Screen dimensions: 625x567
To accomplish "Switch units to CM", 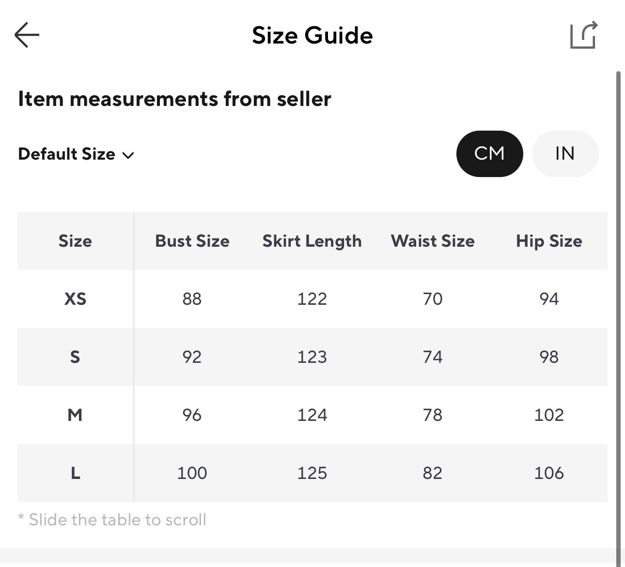I will click(x=489, y=154).
